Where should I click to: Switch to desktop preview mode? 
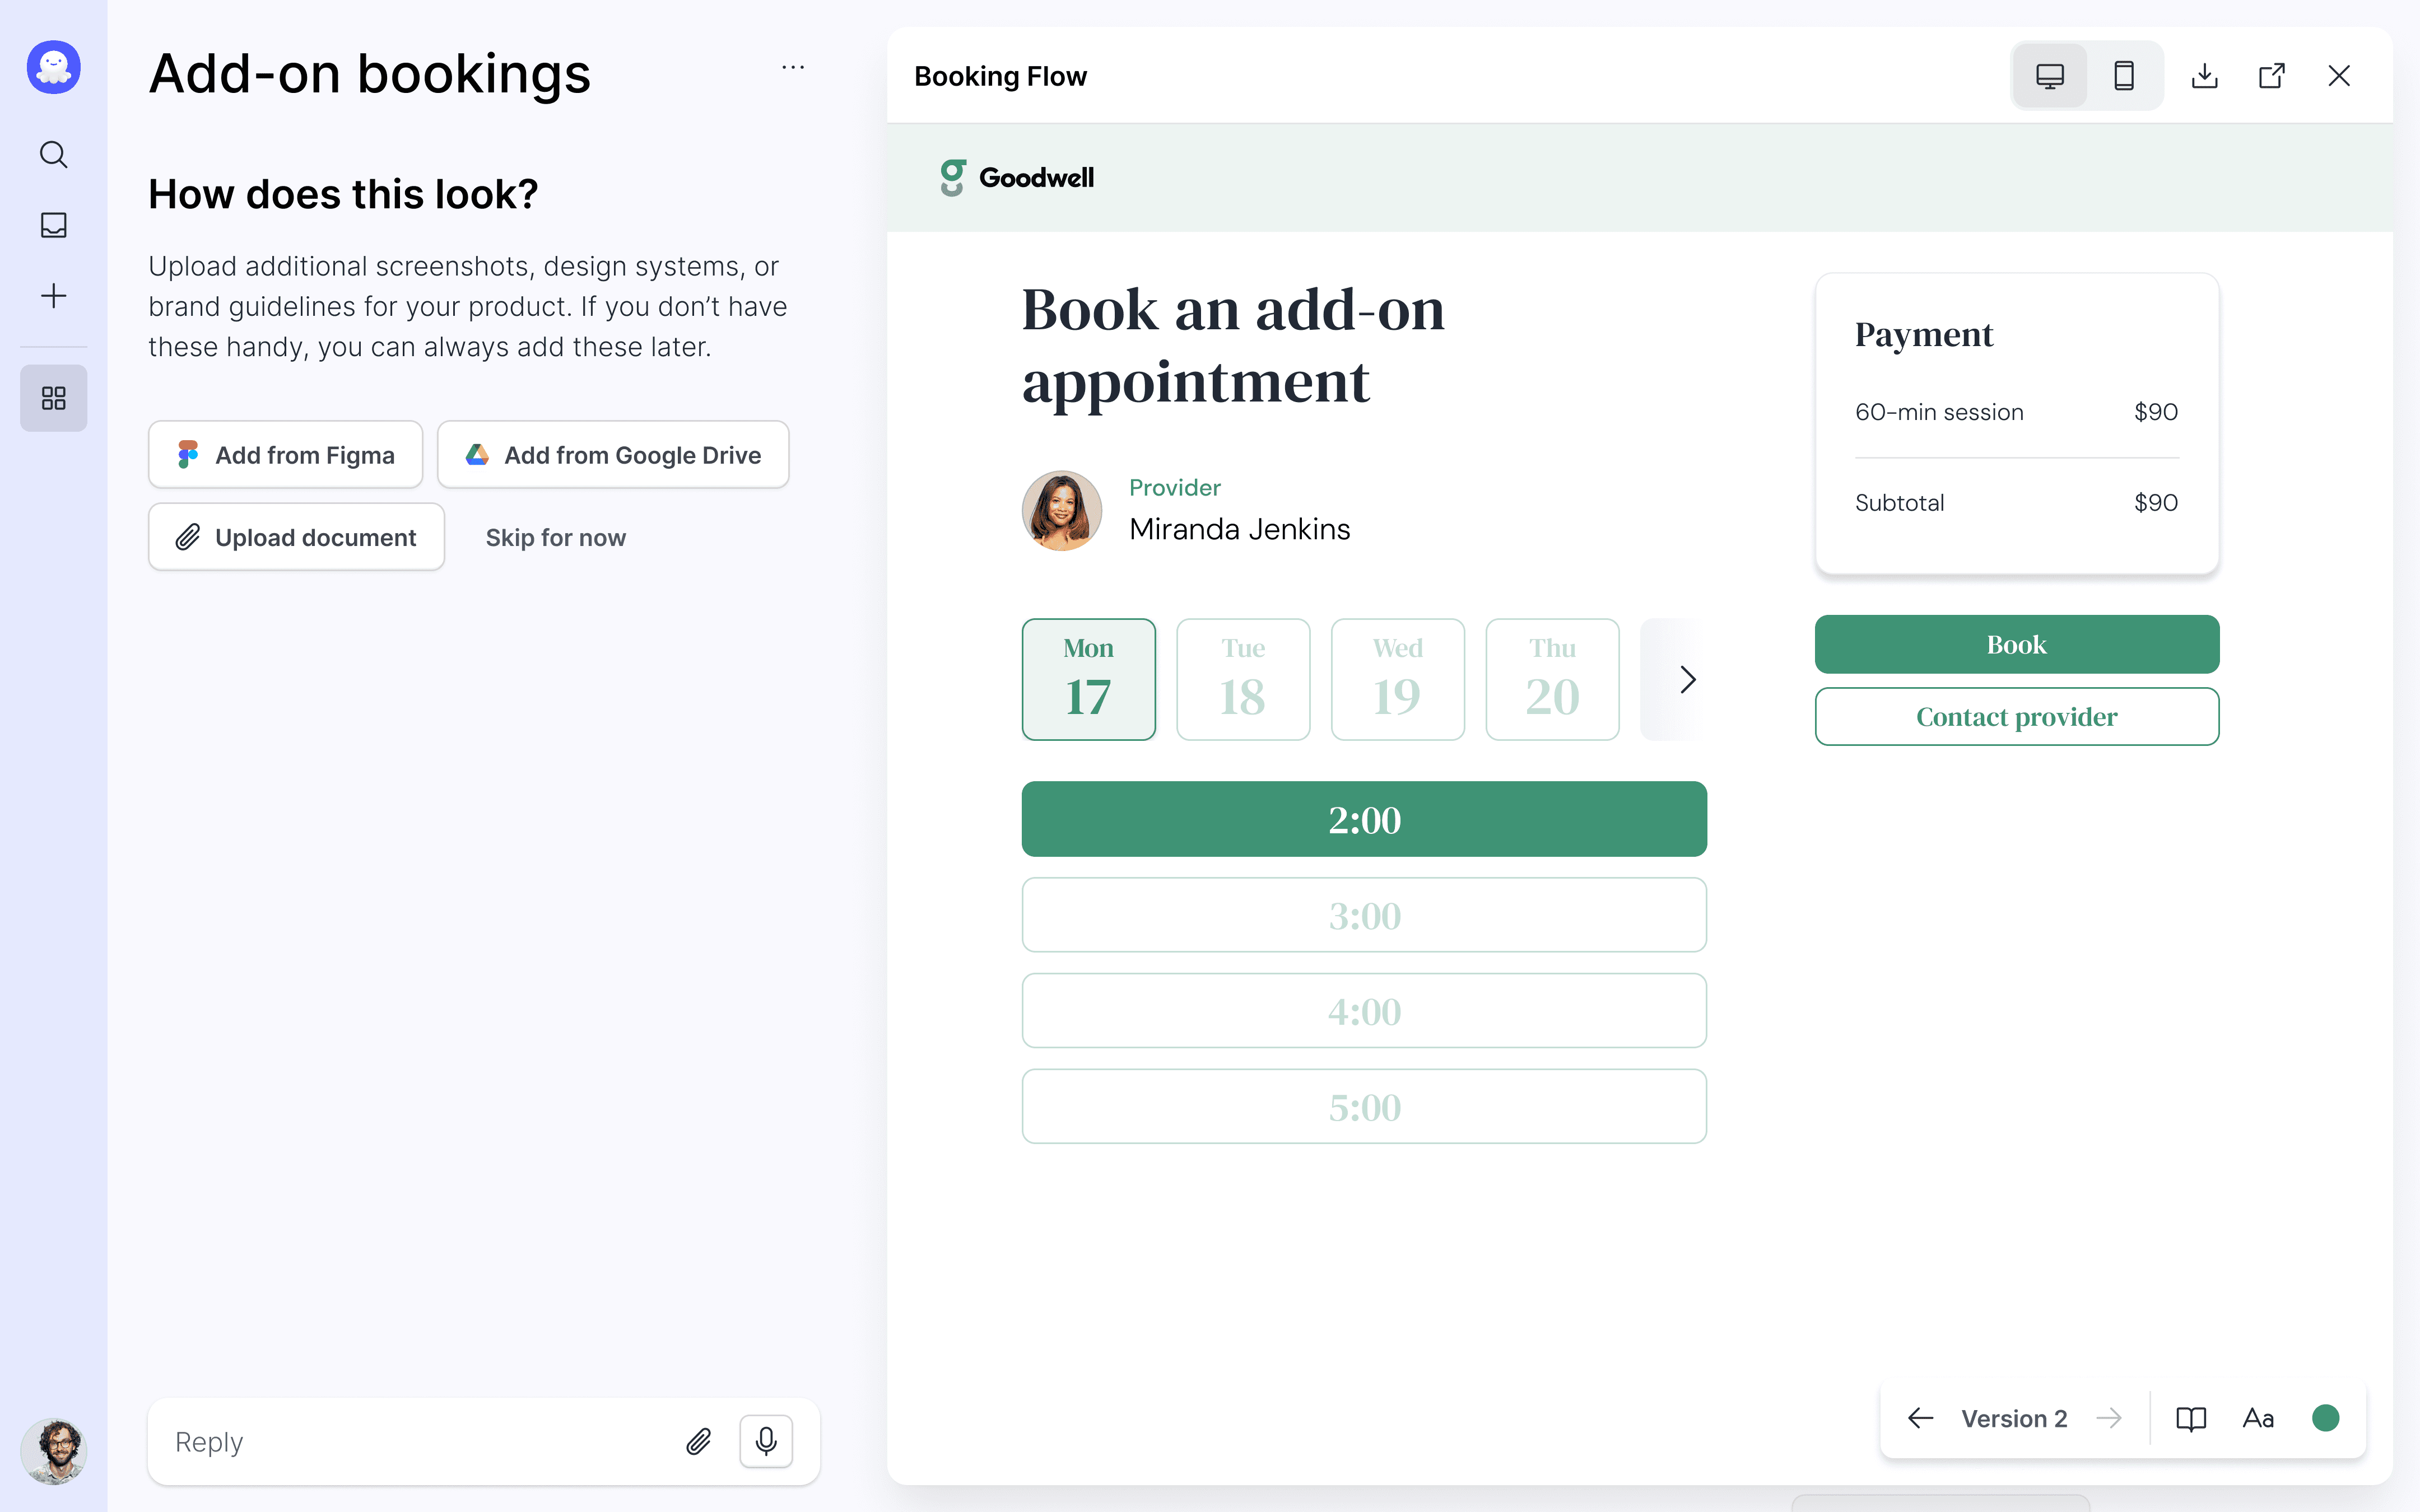tap(2050, 76)
